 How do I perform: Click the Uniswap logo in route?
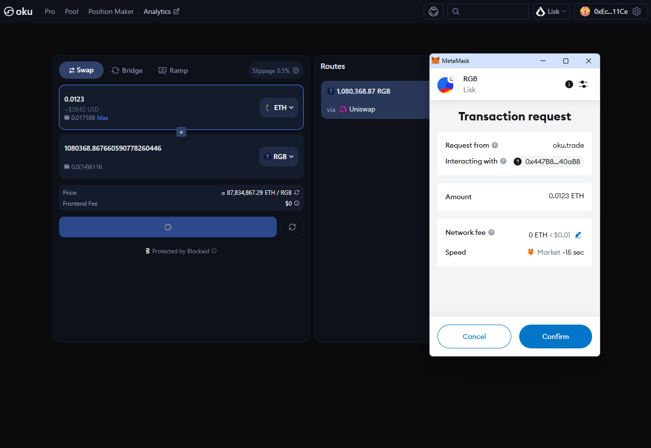pyautogui.click(x=343, y=109)
